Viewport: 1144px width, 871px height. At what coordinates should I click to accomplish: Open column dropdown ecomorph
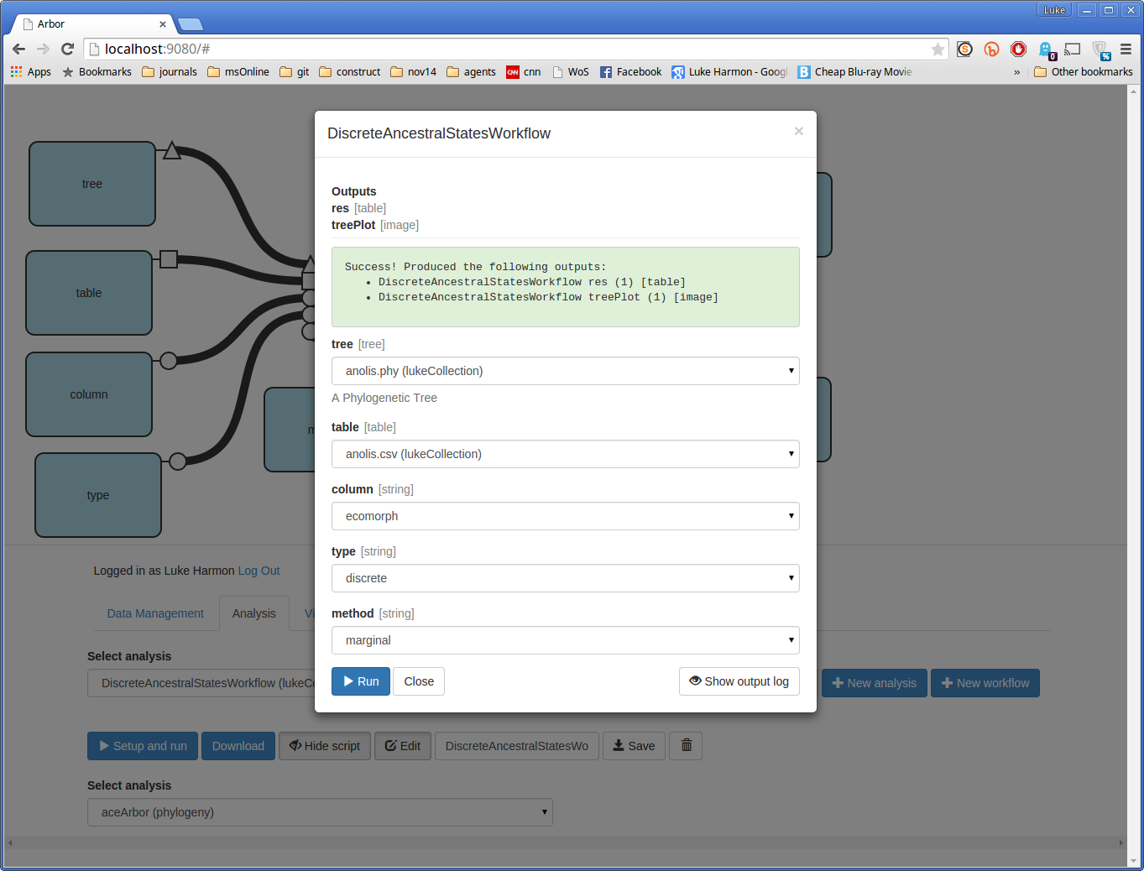click(x=566, y=516)
